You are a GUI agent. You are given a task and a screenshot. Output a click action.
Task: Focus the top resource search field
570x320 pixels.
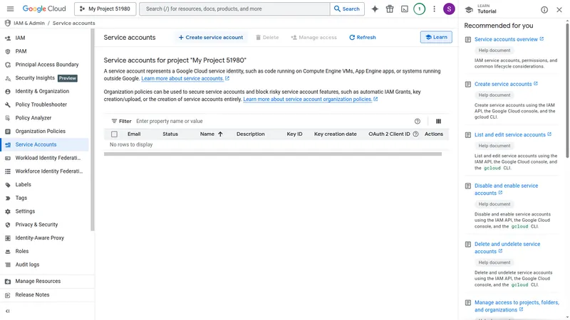tap(235, 9)
